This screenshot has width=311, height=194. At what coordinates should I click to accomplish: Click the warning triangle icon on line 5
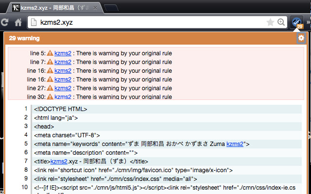50,53
